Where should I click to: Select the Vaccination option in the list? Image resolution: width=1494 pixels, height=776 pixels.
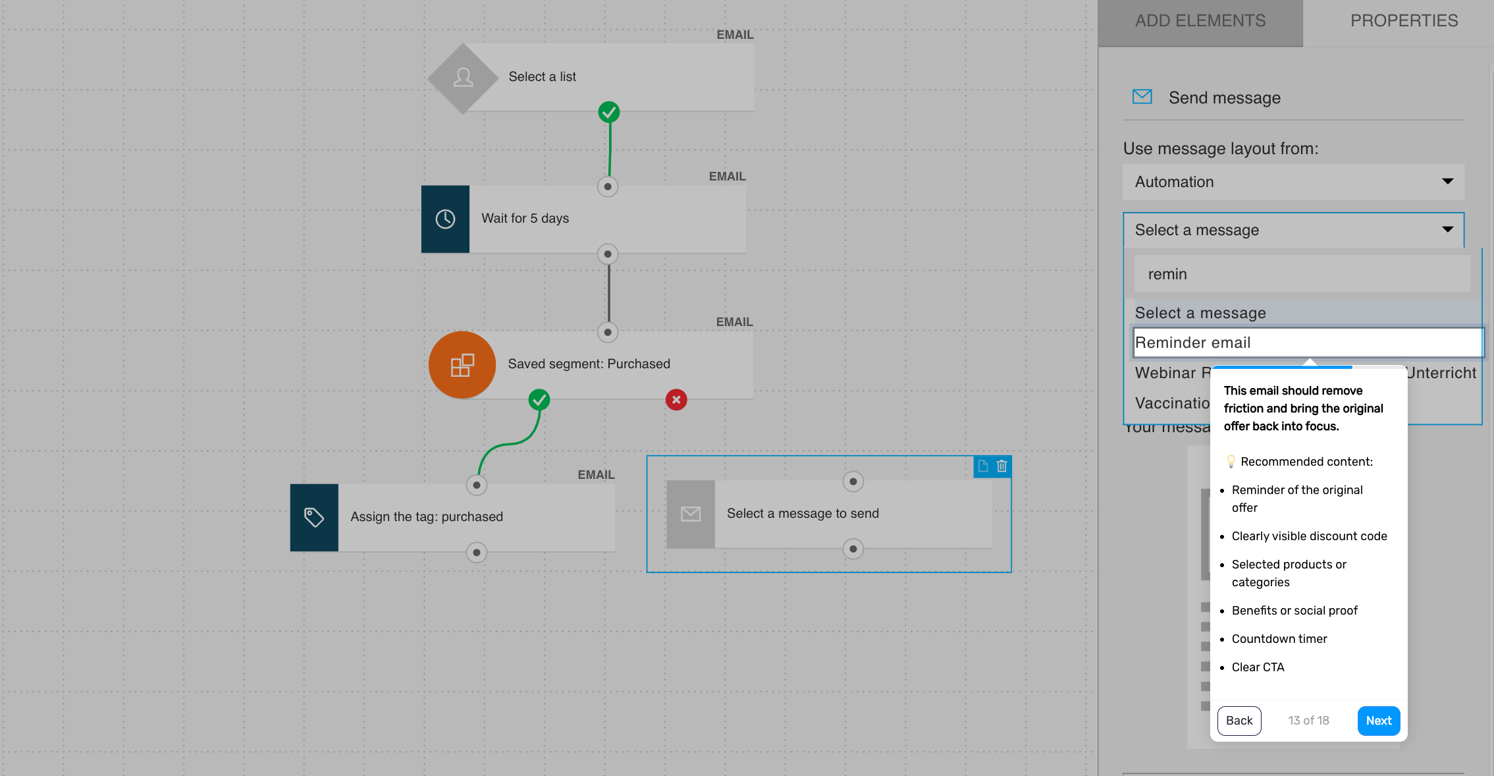pos(1172,403)
